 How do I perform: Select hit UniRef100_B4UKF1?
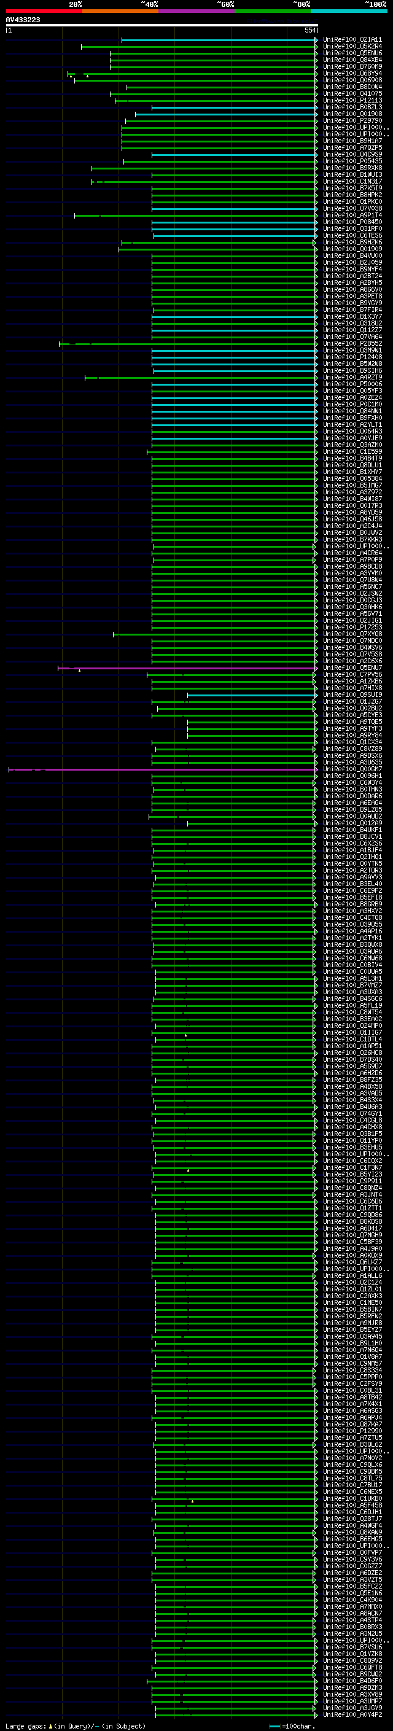(x=352, y=830)
